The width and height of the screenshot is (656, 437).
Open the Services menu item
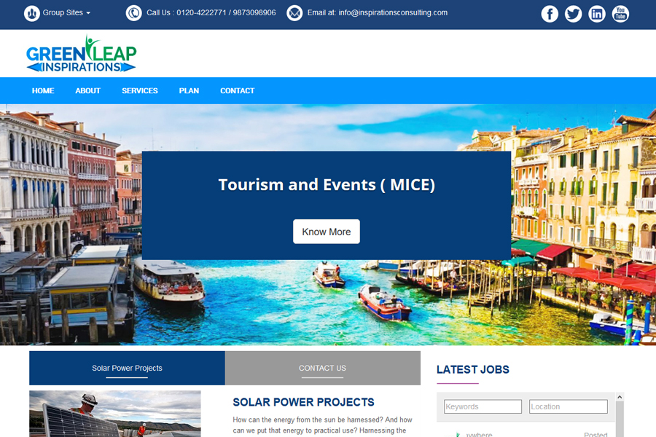tap(139, 91)
